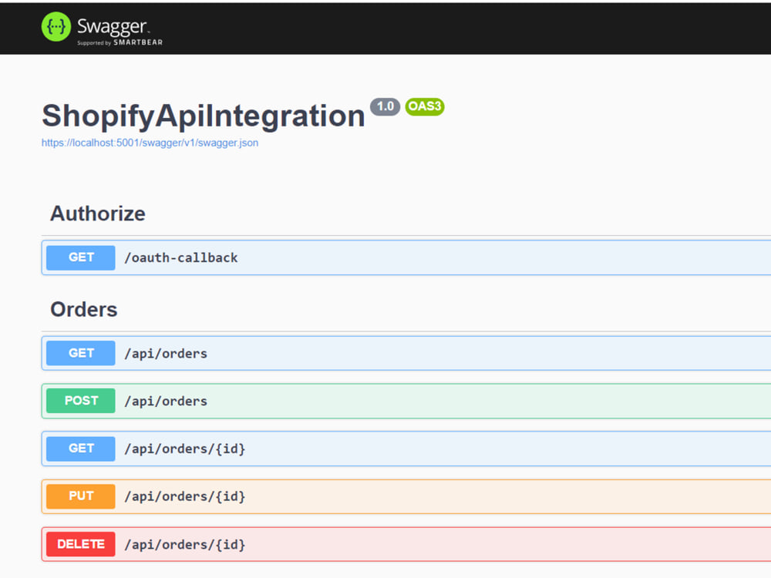Click the OAS3 version badge

tap(425, 107)
